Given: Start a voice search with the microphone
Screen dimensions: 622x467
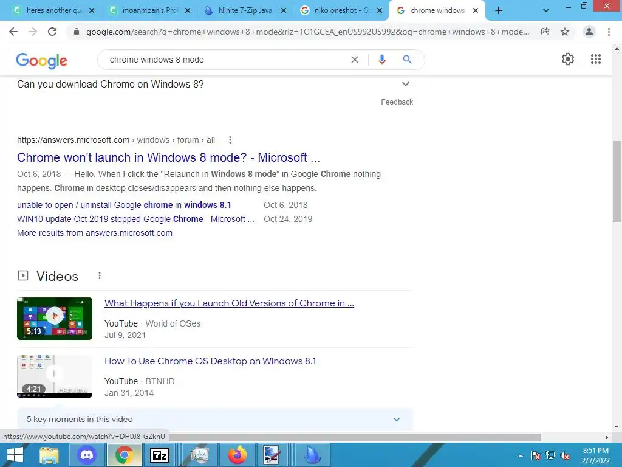Looking at the screenshot, I should (x=381, y=60).
